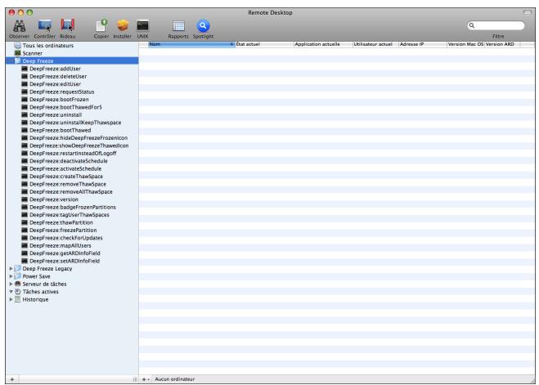Select DeepFreeze:restartInsteadOfLogoff task

pyautogui.click(x=73, y=153)
